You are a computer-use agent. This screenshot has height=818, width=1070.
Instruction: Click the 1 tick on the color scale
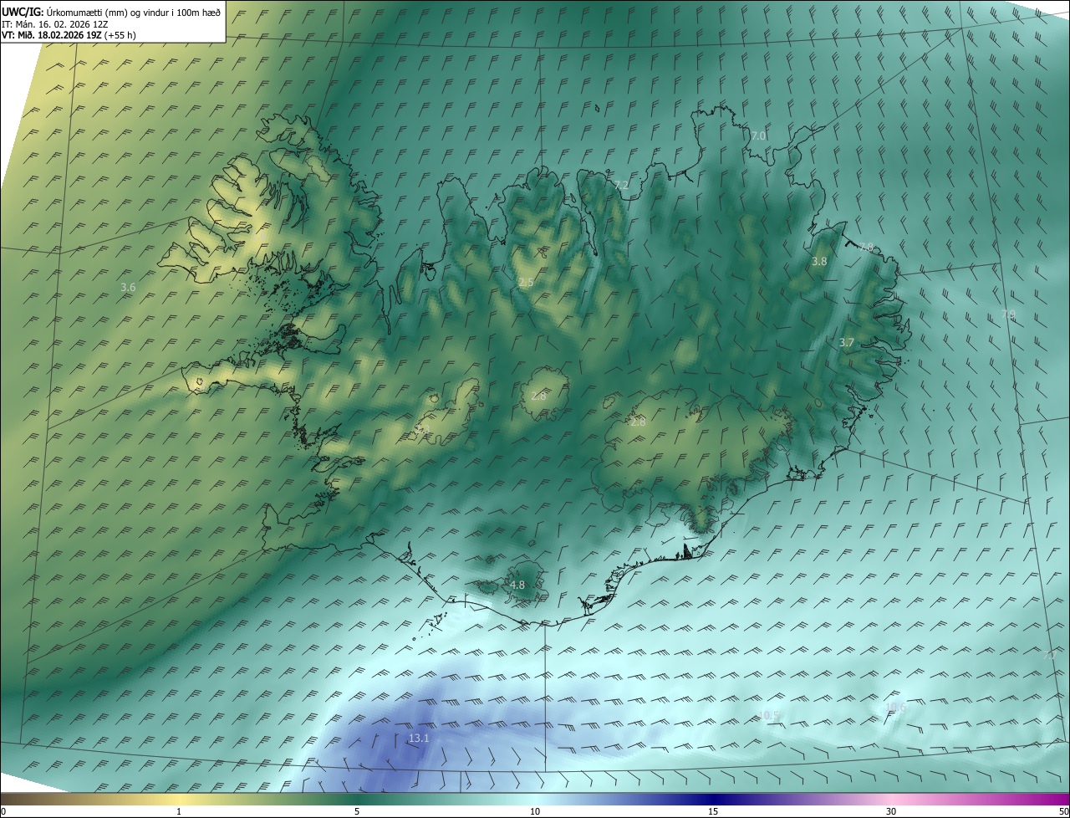(x=179, y=812)
